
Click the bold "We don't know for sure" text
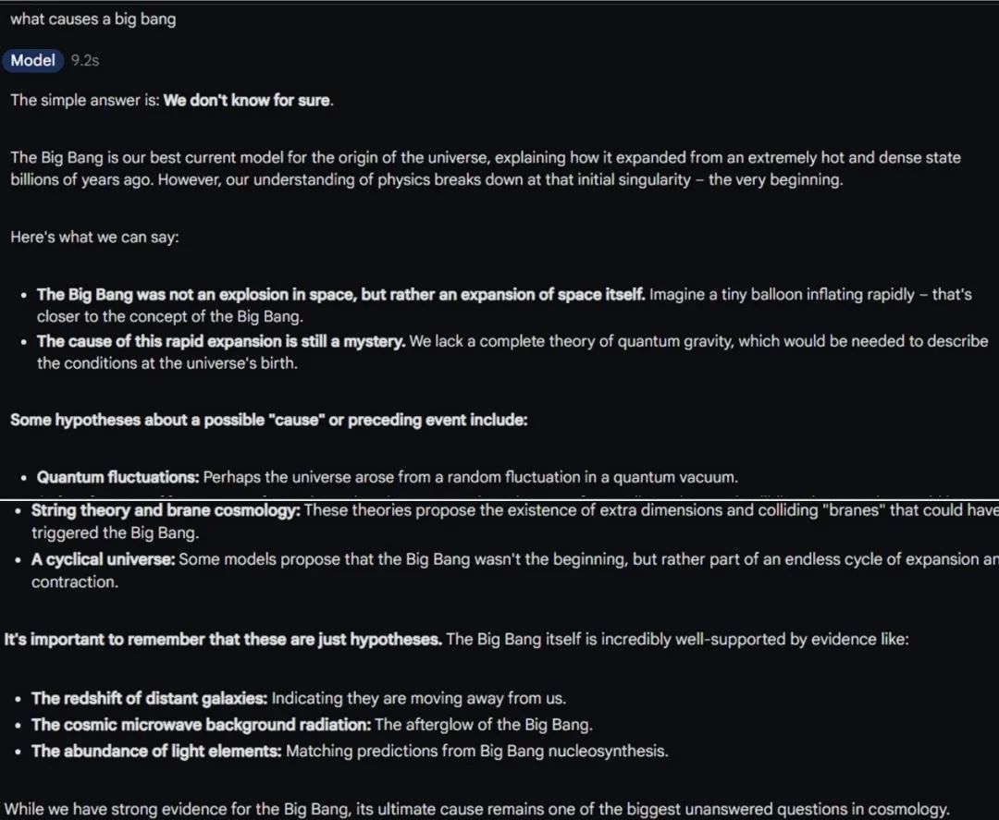tap(247, 100)
